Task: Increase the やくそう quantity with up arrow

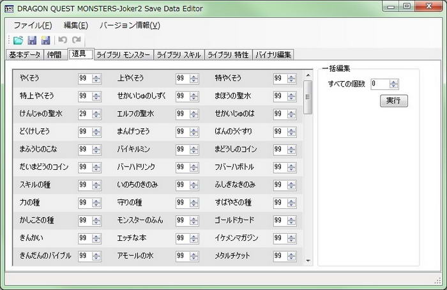Action: (x=96, y=76)
